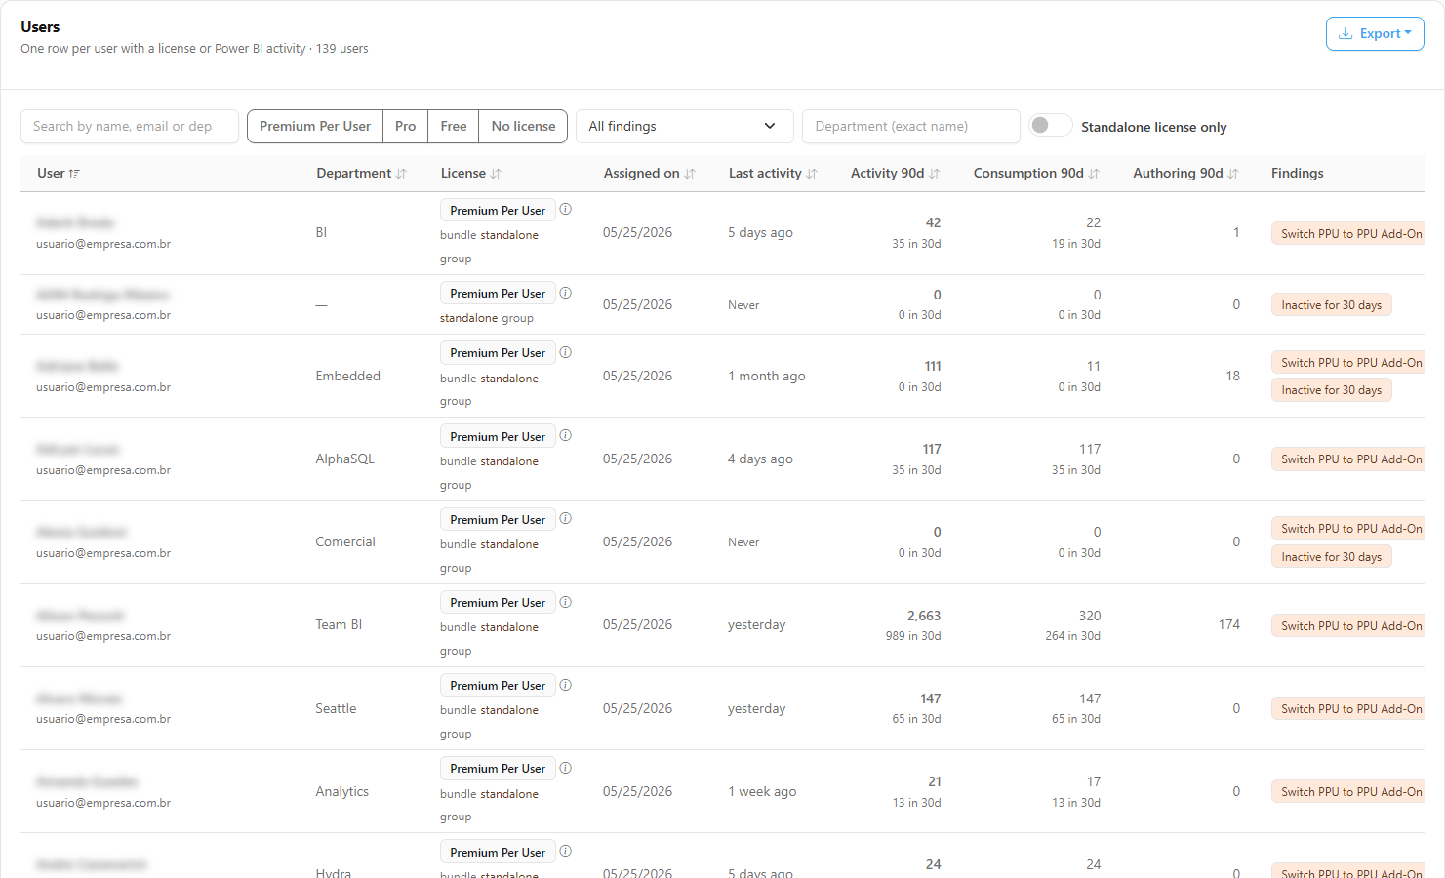Sort by the Assigned on column
The image size is (1445, 878).
(x=649, y=173)
